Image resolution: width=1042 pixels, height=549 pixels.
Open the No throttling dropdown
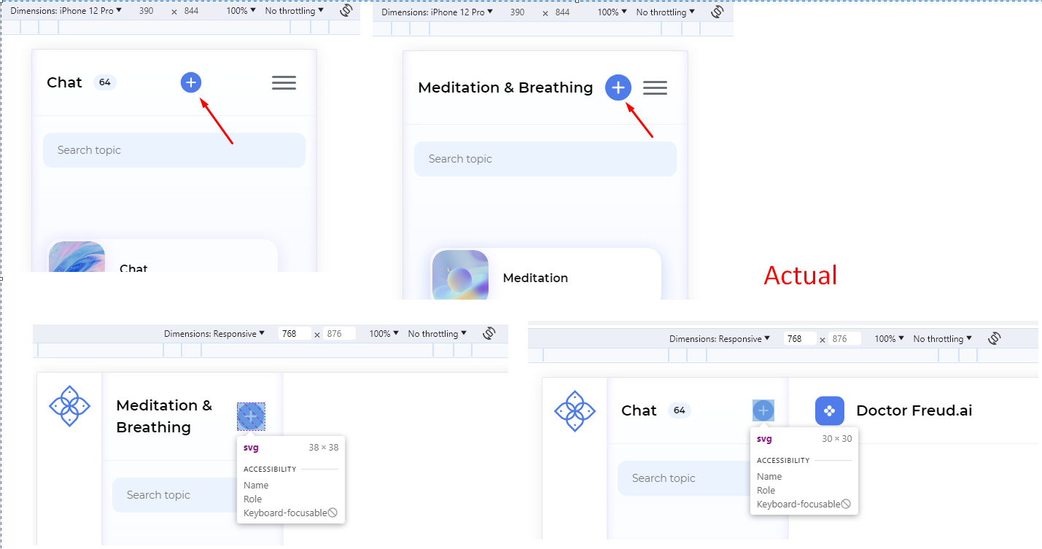tap(292, 10)
